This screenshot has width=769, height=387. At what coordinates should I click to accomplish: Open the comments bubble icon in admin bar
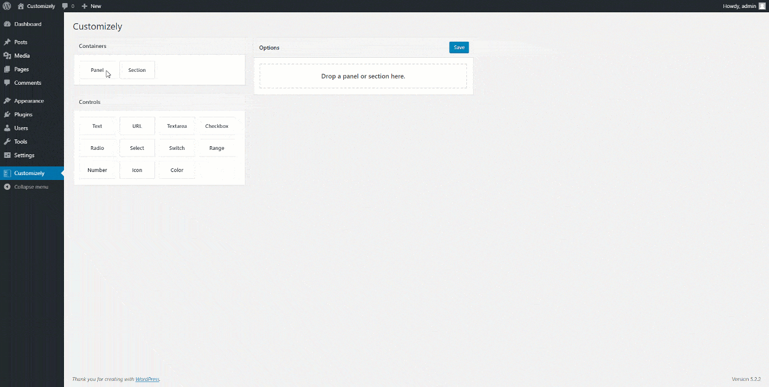65,6
